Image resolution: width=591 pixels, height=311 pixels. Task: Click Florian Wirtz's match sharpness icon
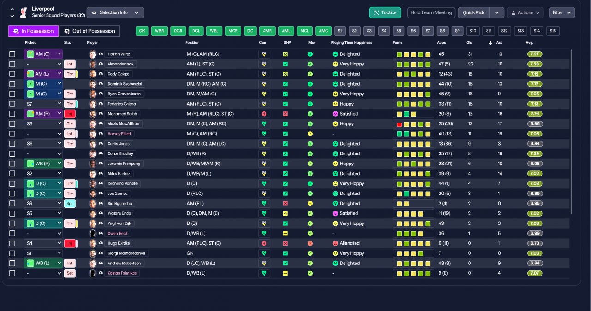pyautogui.click(x=285, y=54)
